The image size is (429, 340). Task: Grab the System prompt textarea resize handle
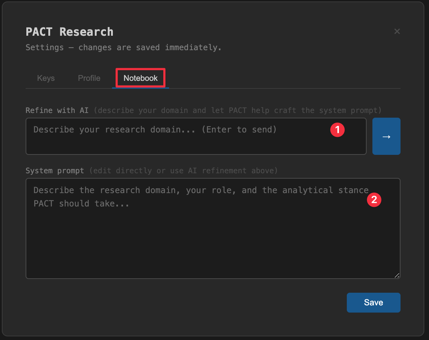coord(397,275)
